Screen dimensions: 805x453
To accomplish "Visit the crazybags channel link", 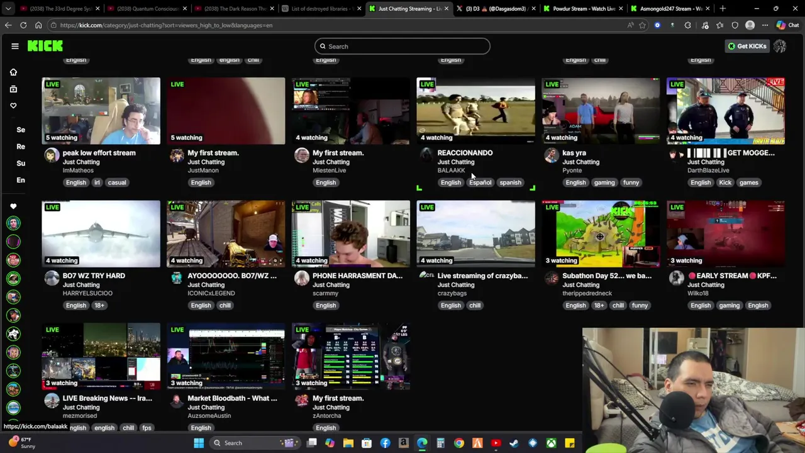I will coord(452,293).
